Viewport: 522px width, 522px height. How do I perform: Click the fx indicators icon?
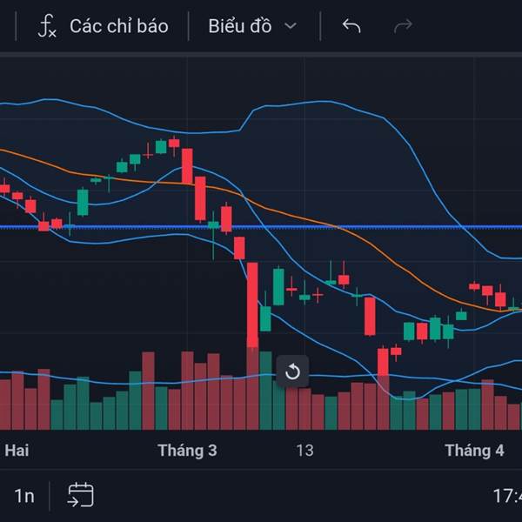tap(47, 26)
